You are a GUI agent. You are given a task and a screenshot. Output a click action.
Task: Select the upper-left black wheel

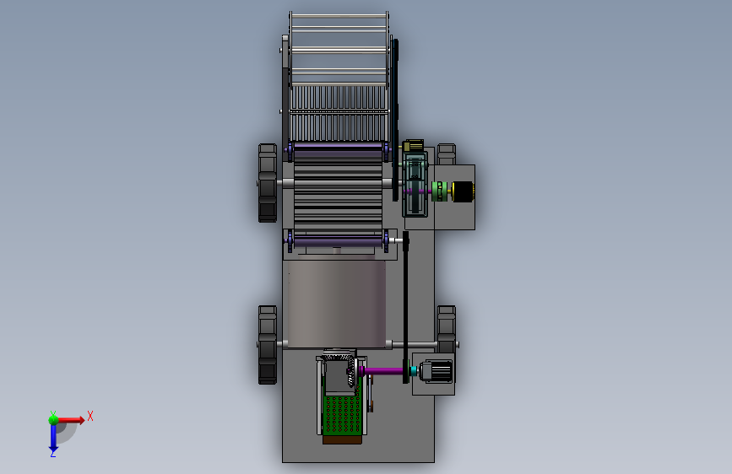click(x=268, y=183)
